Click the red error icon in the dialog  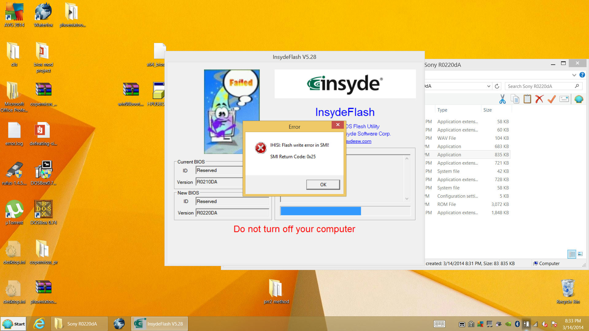coord(260,148)
